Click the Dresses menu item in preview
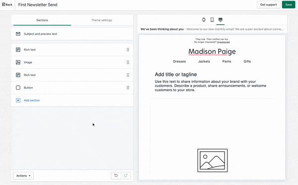This screenshot has width=298, height=185. 179,62
